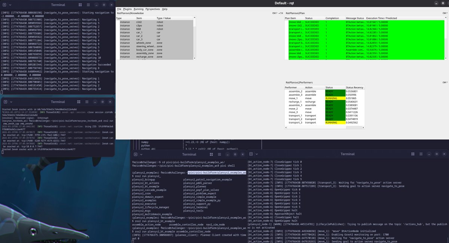The image size is (449, 243).
Task: Click the RqtPlansys2Knowledge panel title
Action: tap(130, 13)
